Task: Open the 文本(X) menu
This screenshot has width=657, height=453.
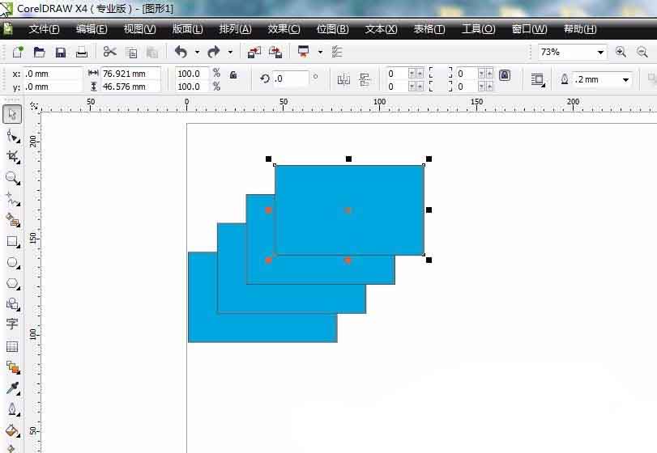Action: (381, 29)
